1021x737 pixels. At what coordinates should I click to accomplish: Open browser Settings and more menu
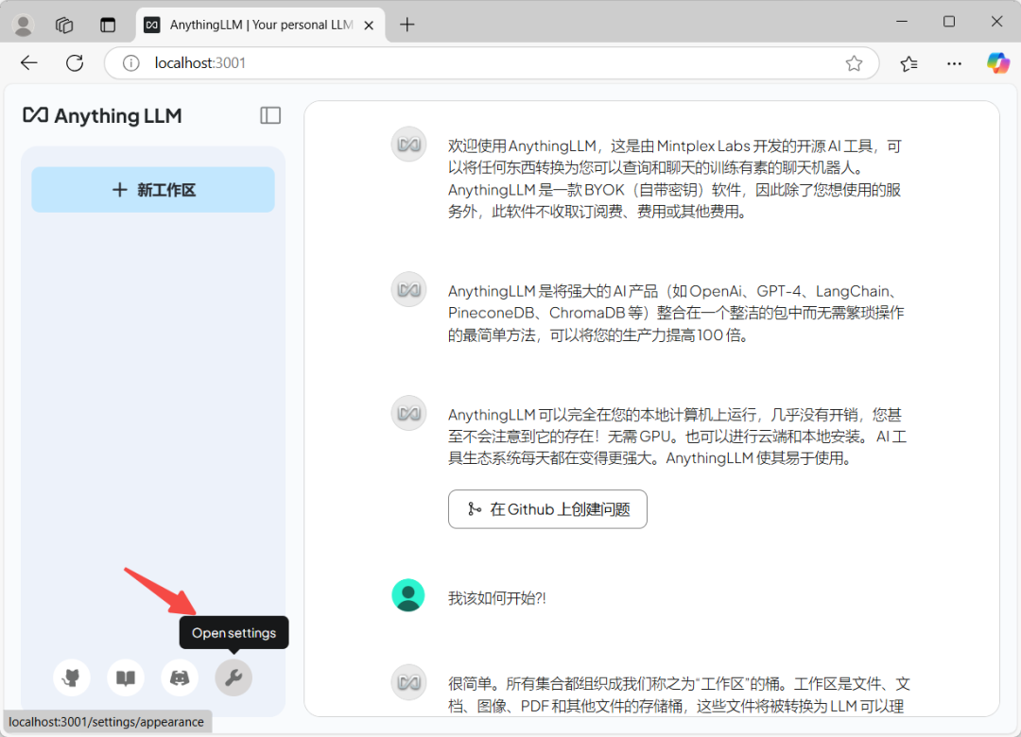(954, 63)
